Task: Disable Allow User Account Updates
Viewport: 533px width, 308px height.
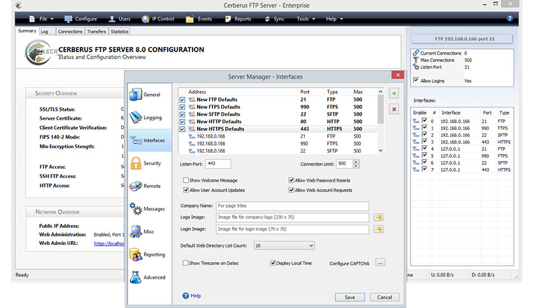Action: pos(186,190)
